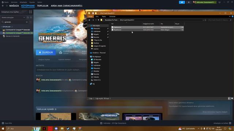234x131 pixels.
Task: Refresh the File Explorer folder
Action: pyautogui.click(x=205, y=20)
